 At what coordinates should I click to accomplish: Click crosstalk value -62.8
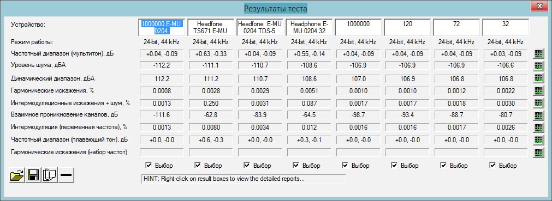(x=211, y=115)
